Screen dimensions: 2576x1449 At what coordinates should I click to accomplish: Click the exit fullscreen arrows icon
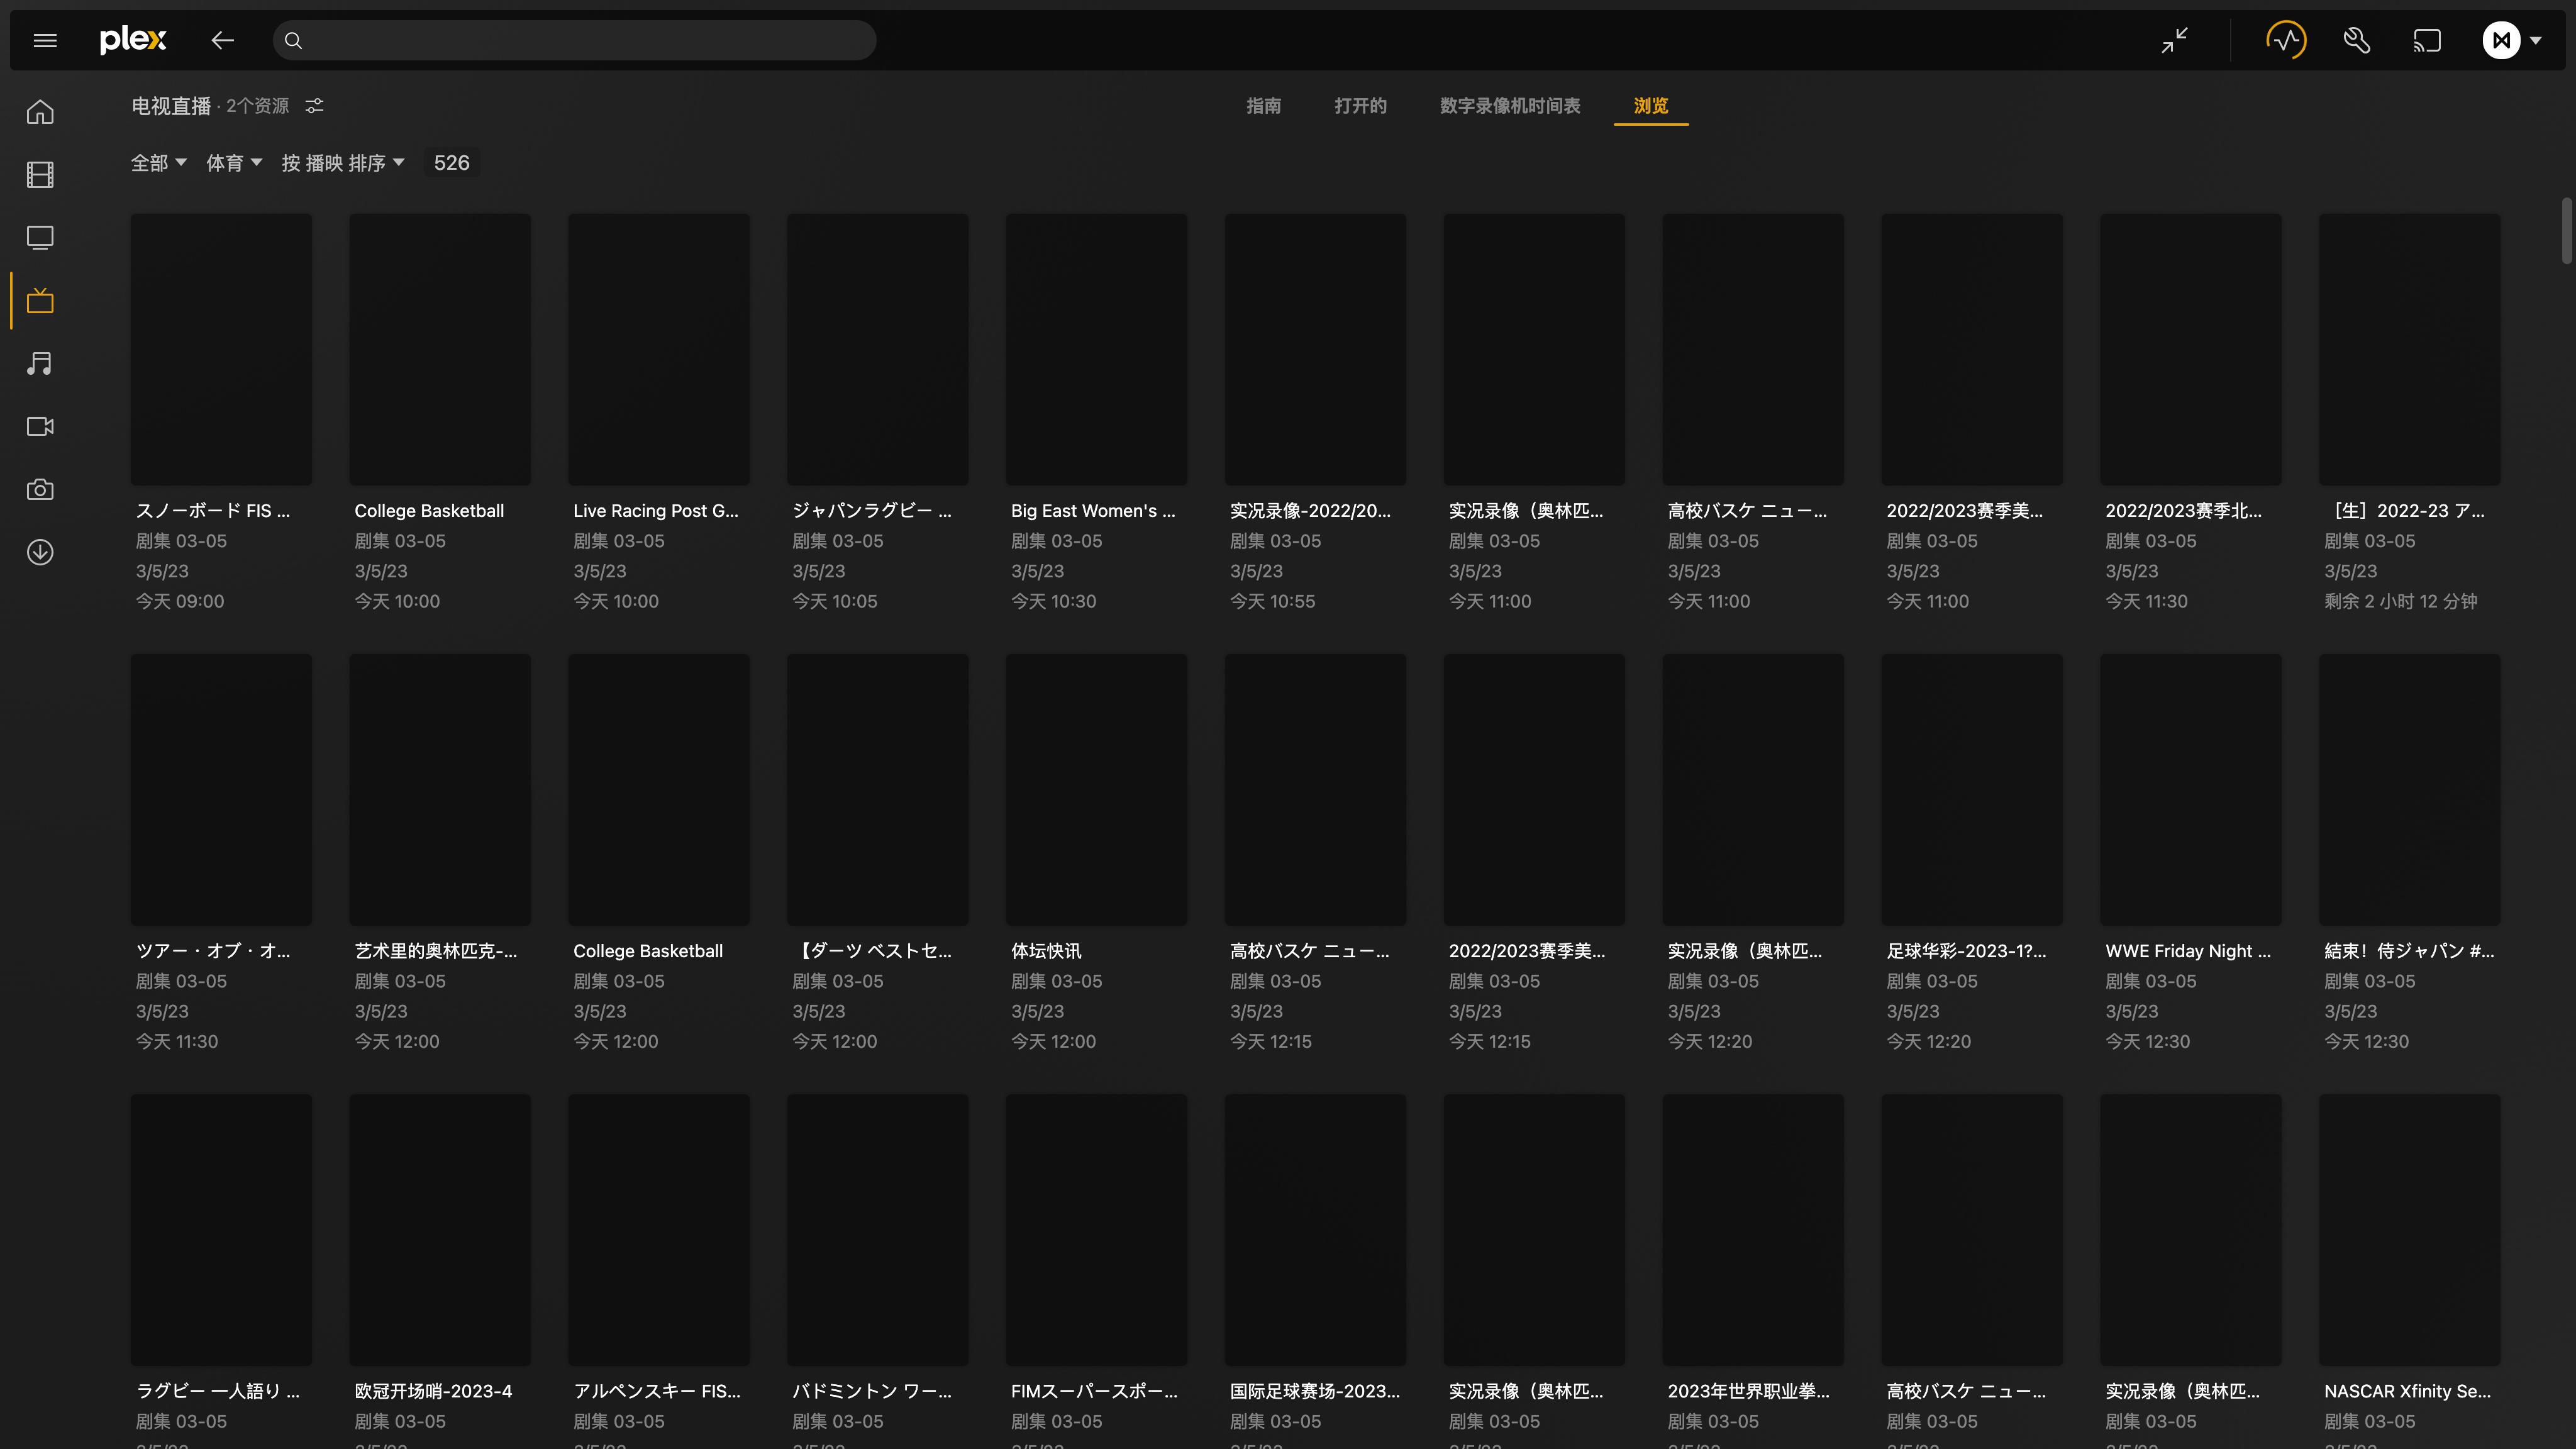[x=2176, y=40]
